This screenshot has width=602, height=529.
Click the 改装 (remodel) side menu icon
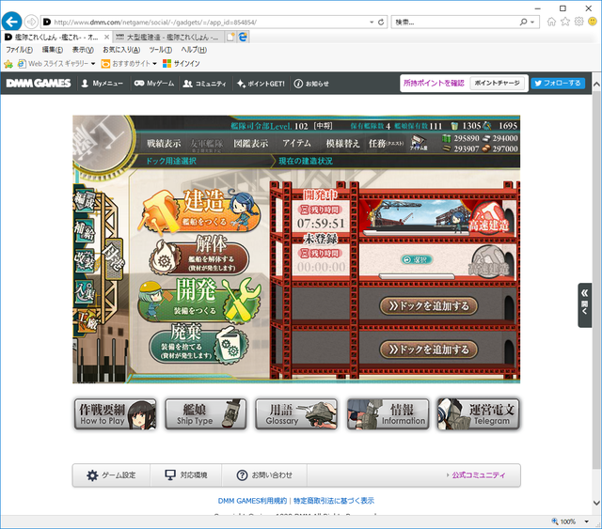click(x=85, y=261)
